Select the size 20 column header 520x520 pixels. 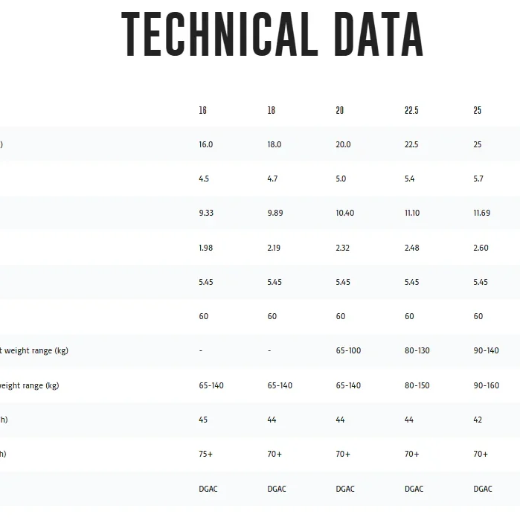point(339,110)
